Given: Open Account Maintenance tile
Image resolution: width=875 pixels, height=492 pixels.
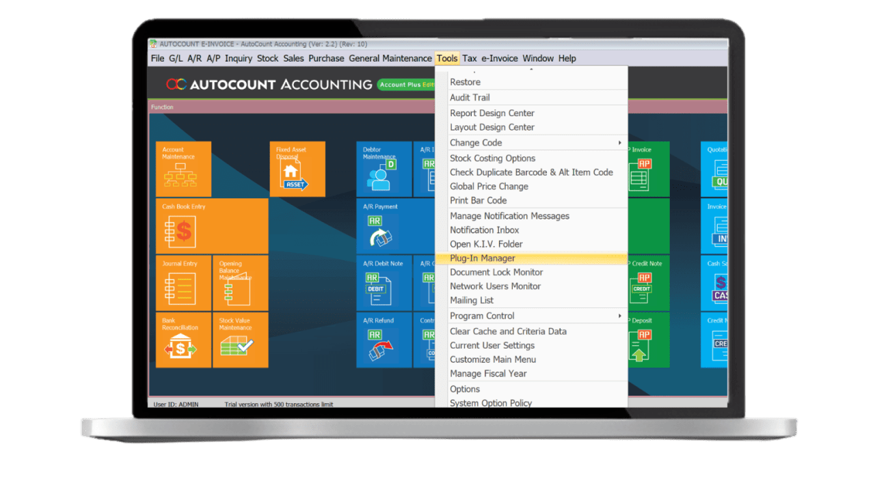Looking at the screenshot, I should point(183,169).
